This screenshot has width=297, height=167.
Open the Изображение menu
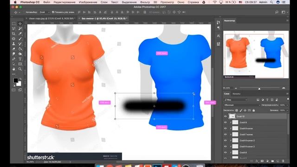tap(88, 2)
